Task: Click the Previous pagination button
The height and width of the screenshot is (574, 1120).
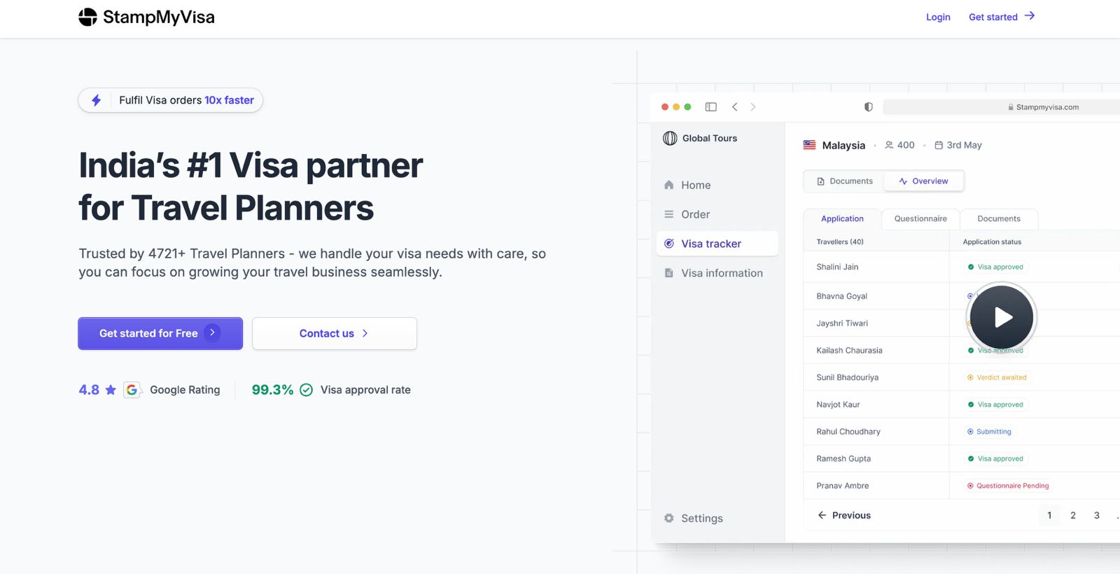Action: coord(844,515)
